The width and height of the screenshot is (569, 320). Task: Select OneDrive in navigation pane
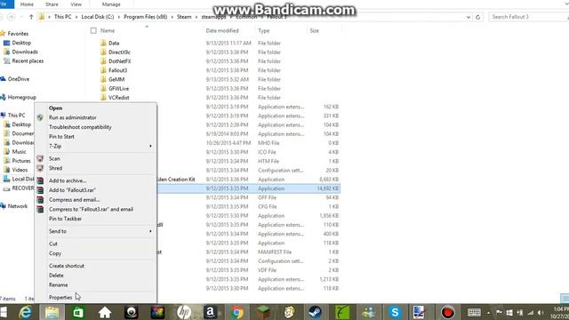(18, 79)
